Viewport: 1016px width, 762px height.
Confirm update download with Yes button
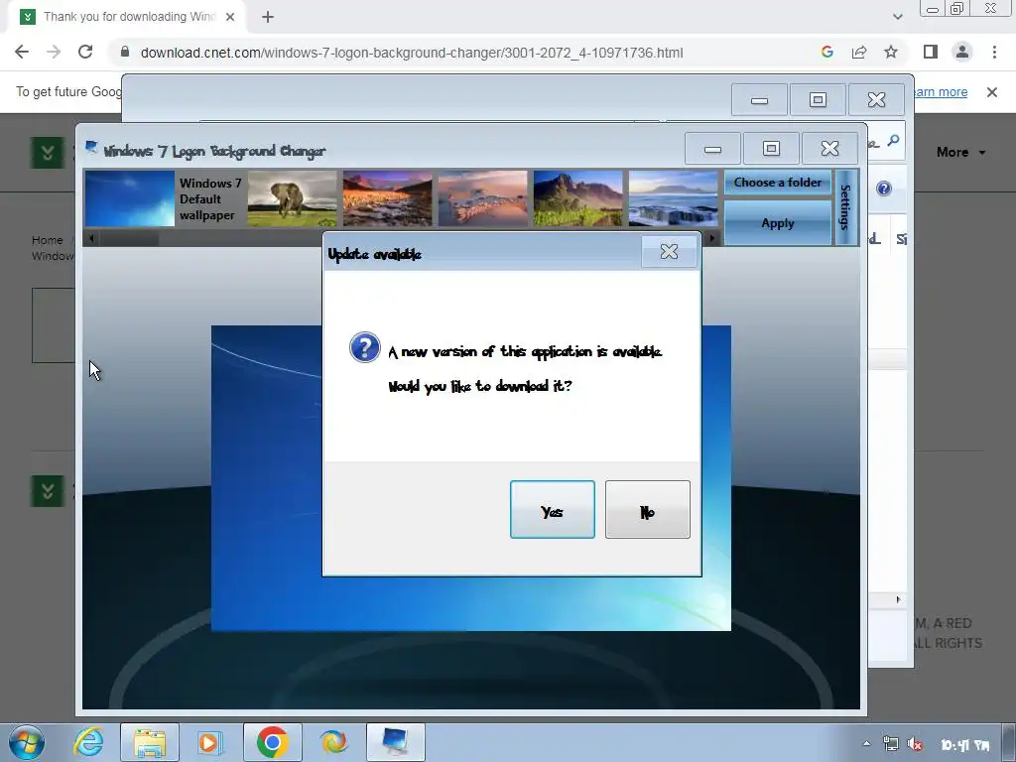(x=552, y=509)
